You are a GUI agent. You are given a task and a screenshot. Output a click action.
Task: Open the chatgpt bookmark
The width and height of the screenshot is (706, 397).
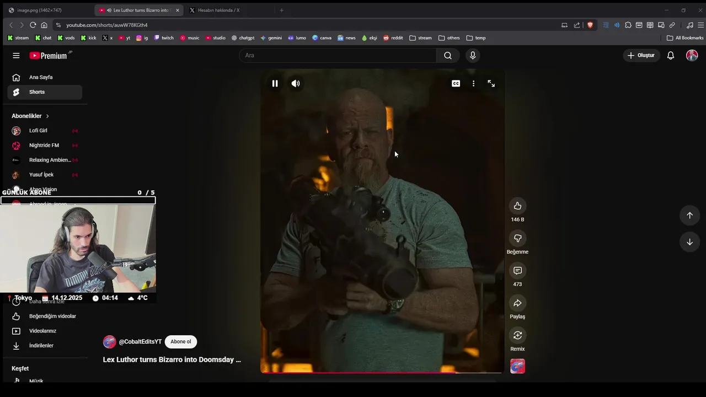tap(243, 38)
